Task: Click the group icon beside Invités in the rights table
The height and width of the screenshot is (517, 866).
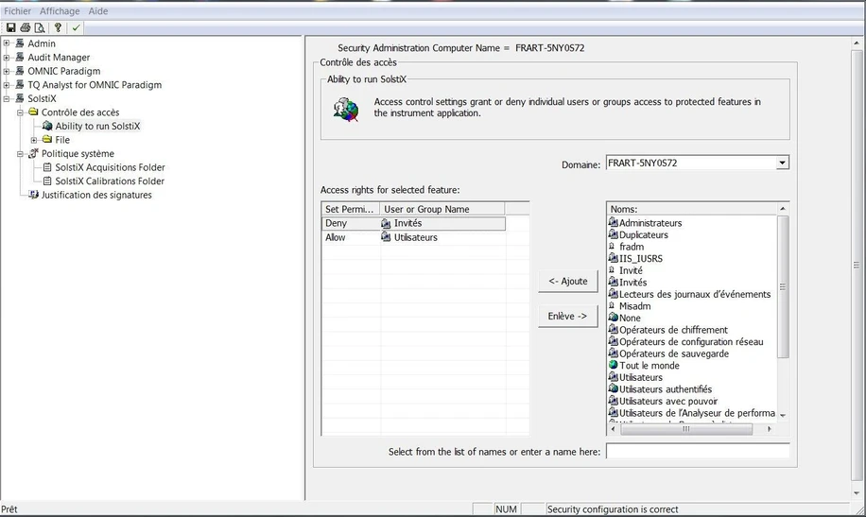Action: (386, 224)
